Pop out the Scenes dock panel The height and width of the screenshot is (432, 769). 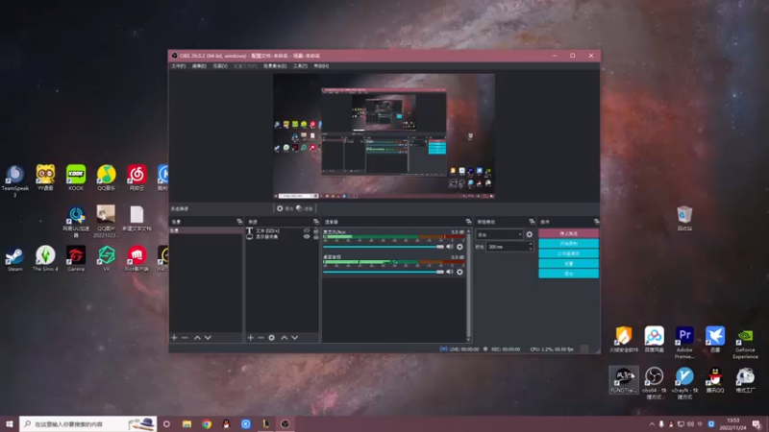tap(239, 222)
